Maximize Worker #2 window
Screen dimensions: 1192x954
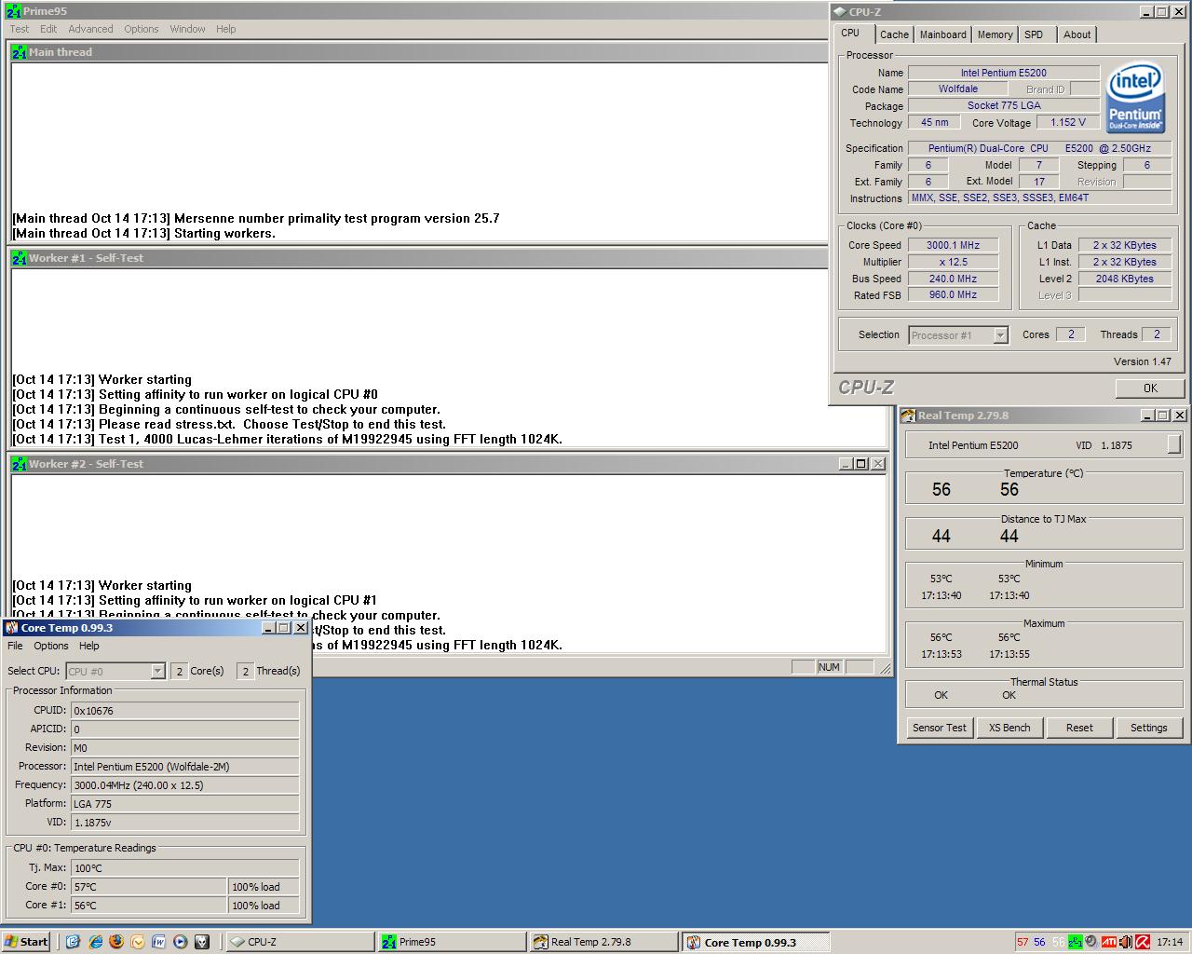(x=860, y=463)
